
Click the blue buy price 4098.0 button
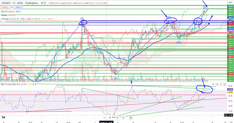pos(19,7)
